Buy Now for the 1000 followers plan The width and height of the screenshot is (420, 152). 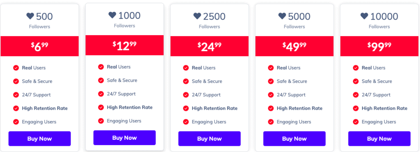tap(125, 138)
